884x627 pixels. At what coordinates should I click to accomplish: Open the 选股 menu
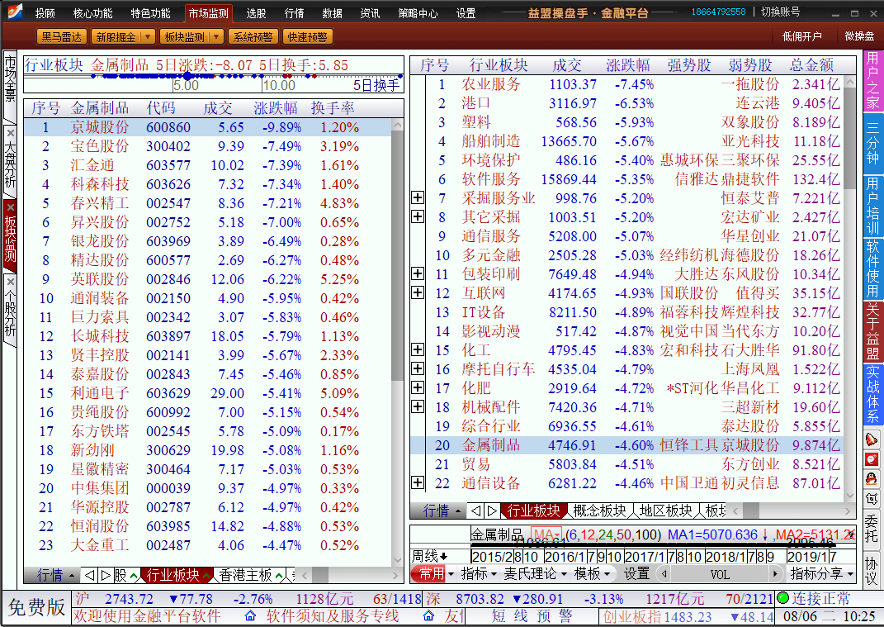click(255, 13)
